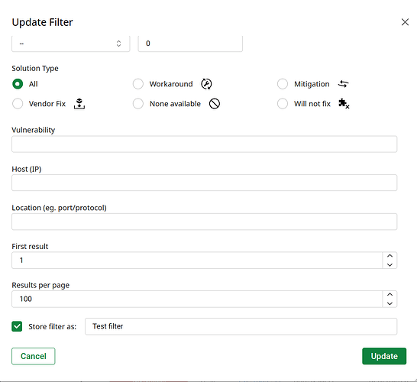Choose the Workaround radio option
417x382 pixels.
point(138,84)
